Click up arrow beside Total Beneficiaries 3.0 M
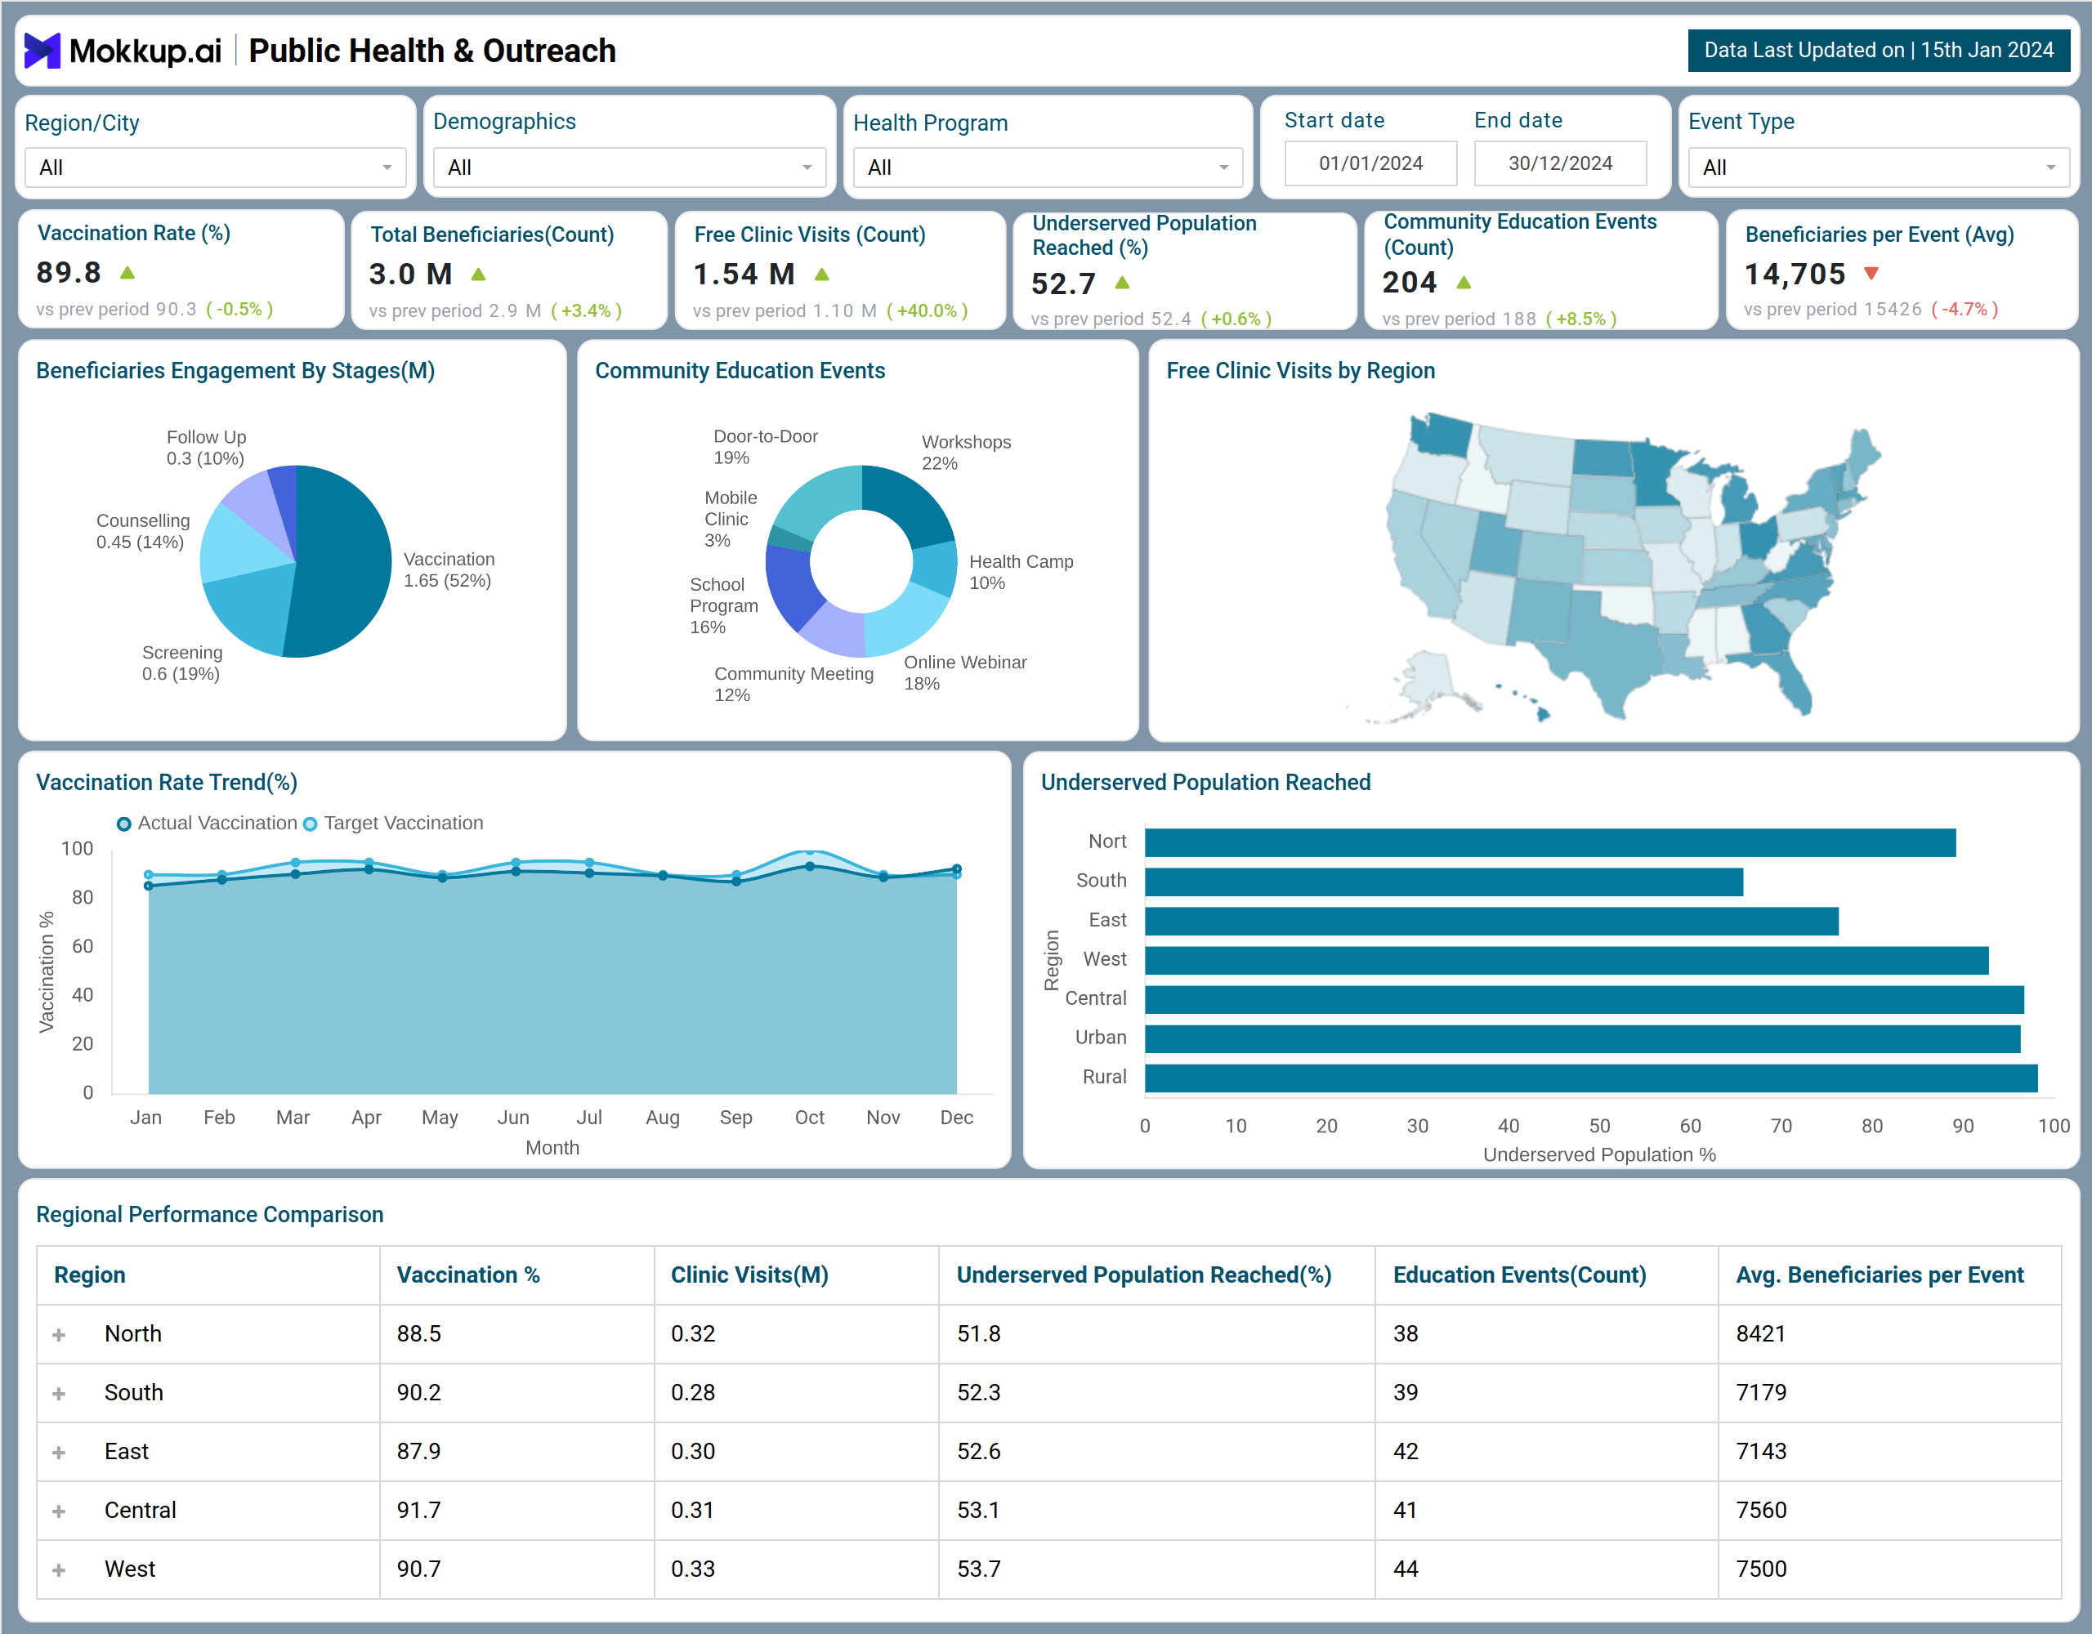This screenshot has width=2092, height=1634. [x=479, y=275]
